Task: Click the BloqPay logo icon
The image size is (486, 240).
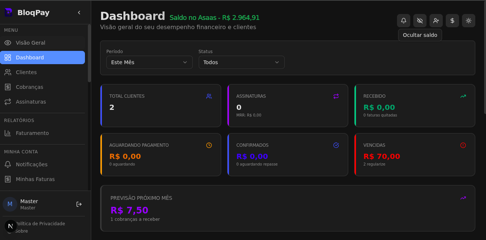Action: (8, 12)
